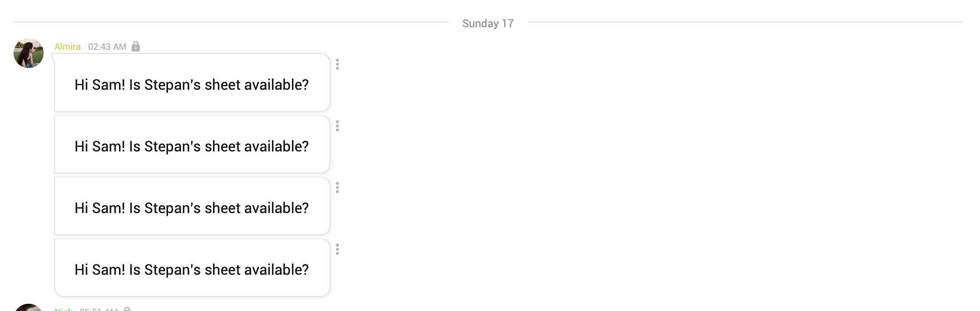
Task: Select the third 'Hi Sam!' message bubble
Action: (x=192, y=206)
